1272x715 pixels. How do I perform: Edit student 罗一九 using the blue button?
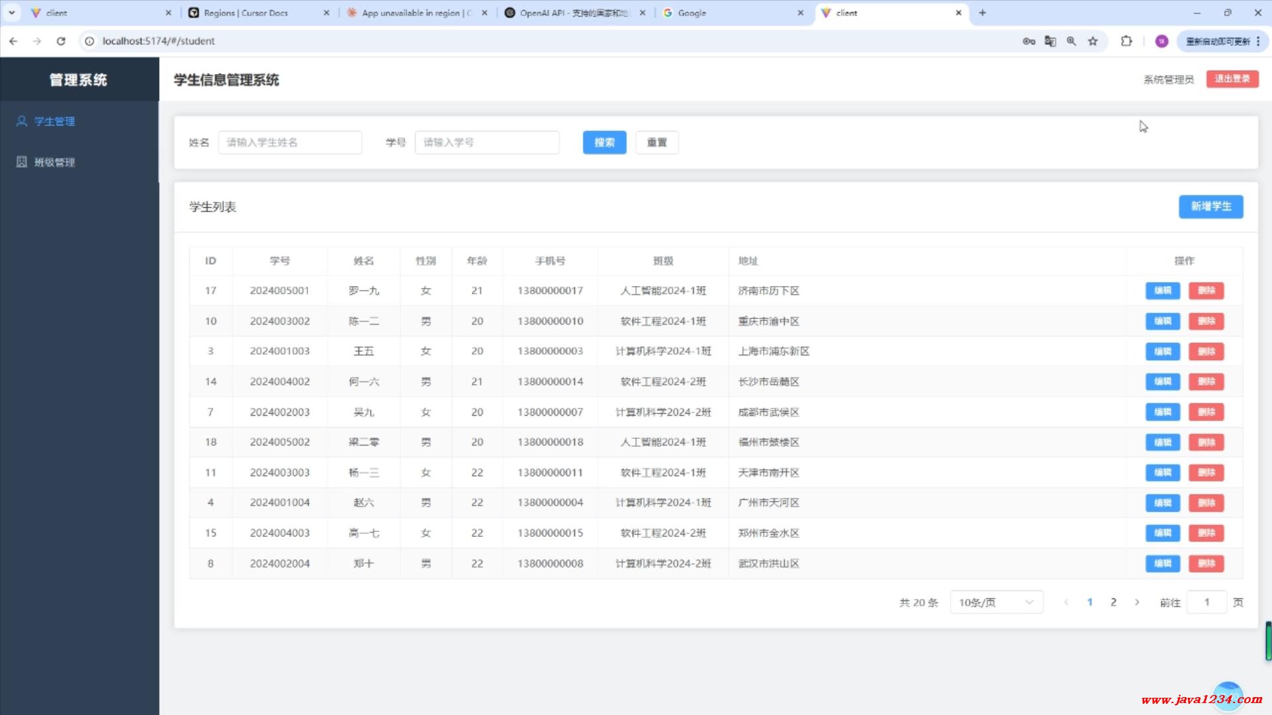[1163, 291]
